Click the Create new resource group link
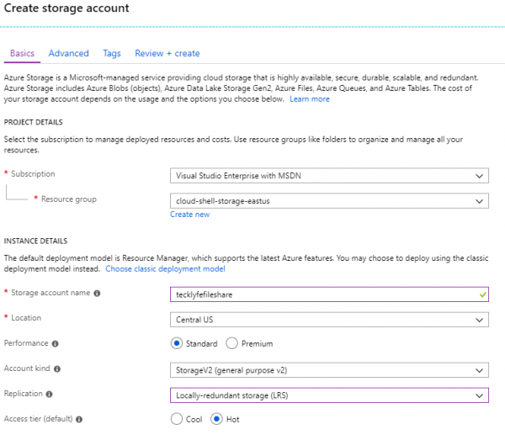Image resolution: width=505 pixels, height=440 pixels. tap(189, 215)
